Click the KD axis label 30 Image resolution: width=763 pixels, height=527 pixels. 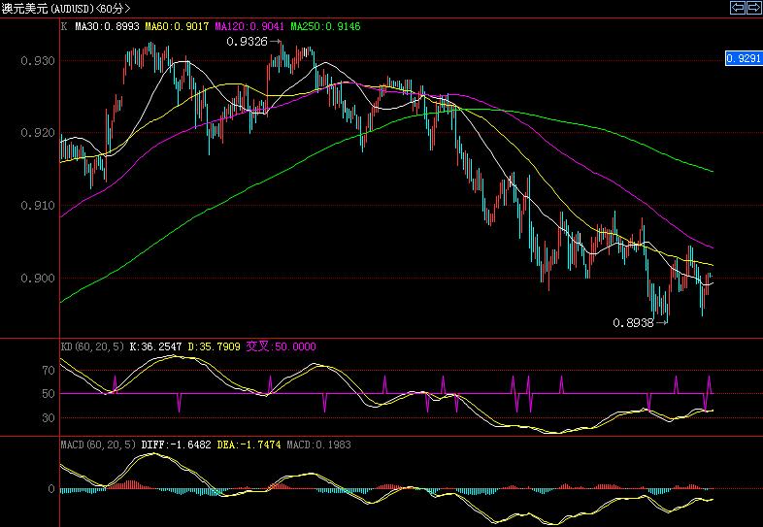tap(49, 418)
